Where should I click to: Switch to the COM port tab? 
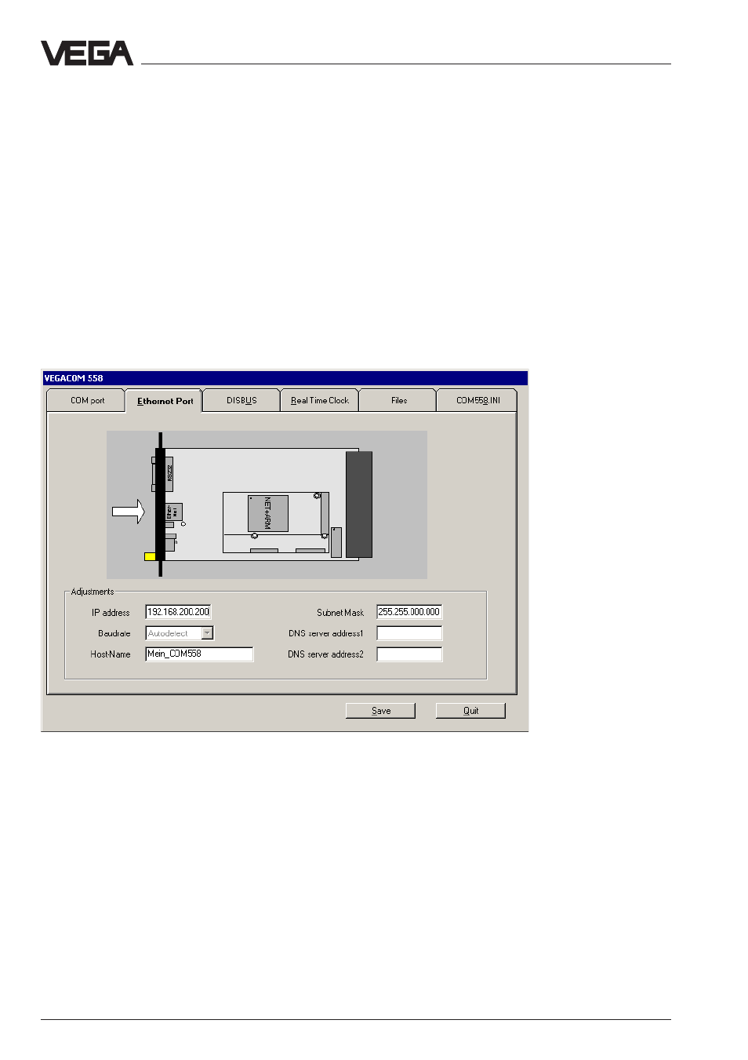click(x=87, y=400)
